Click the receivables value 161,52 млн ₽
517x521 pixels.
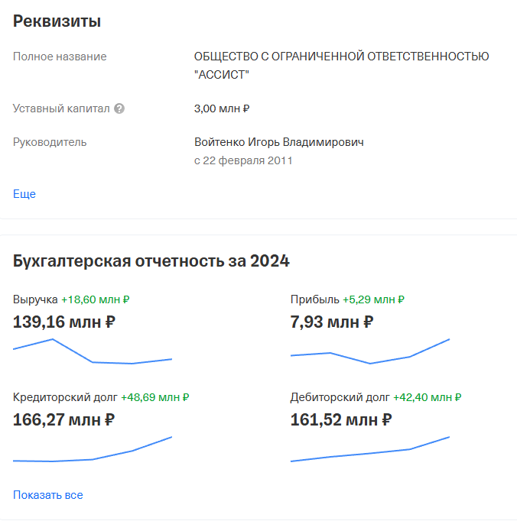click(x=341, y=419)
